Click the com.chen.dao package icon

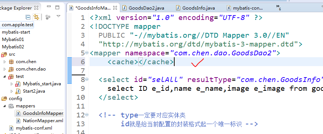coord(11,69)
